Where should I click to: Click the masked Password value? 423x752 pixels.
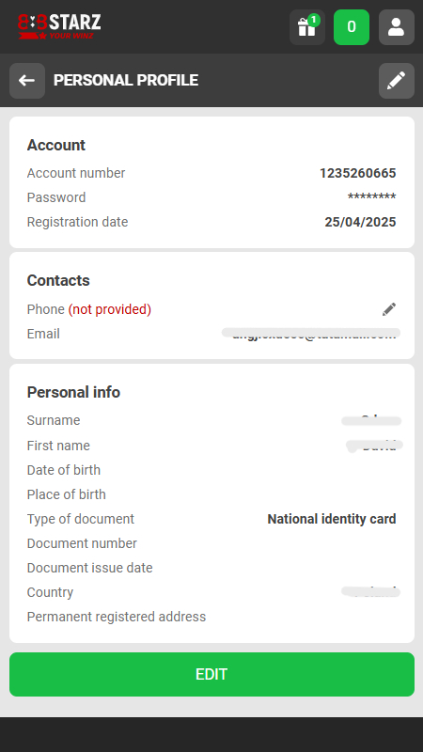[x=371, y=197]
